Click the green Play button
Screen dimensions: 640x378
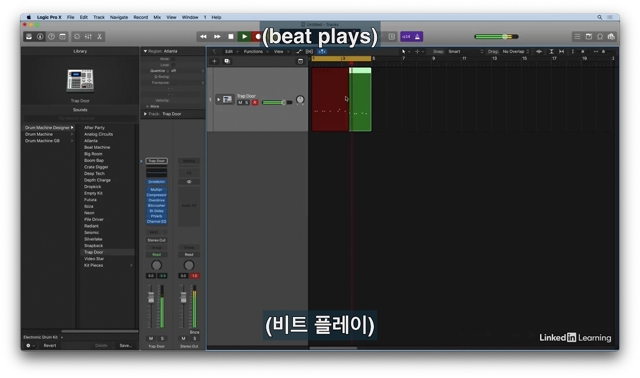pyautogui.click(x=244, y=36)
